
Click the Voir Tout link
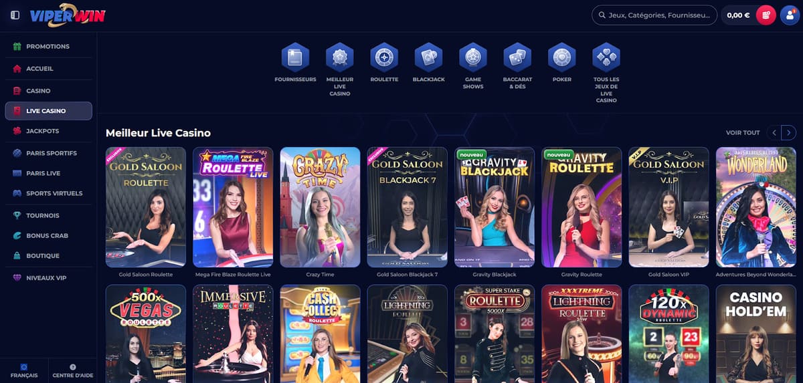pos(743,133)
